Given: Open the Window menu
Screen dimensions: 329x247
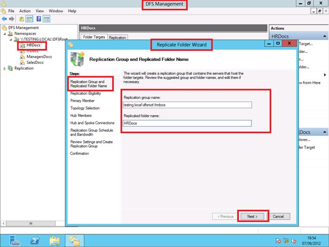Looking at the screenshot, I should (x=56, y=11).
